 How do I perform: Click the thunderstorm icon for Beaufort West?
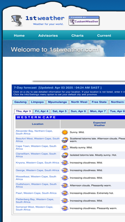click(x=65, y=140)
